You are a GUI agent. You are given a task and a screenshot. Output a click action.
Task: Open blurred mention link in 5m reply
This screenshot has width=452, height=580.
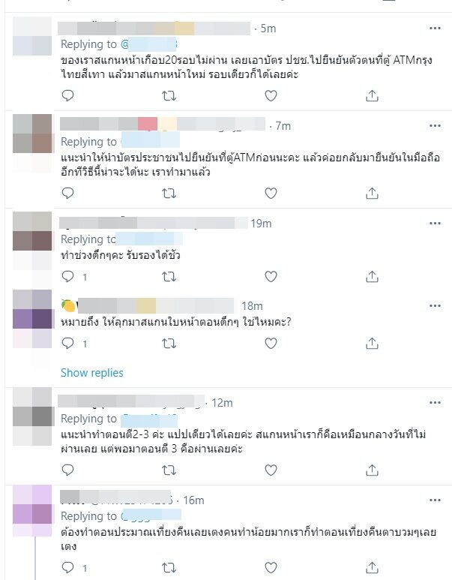[x=149, y=44]
